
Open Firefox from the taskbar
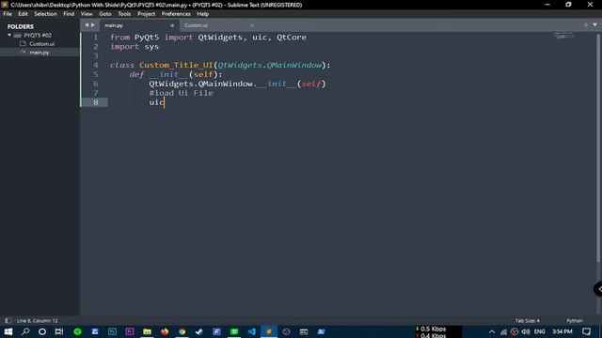coord(165,331)
